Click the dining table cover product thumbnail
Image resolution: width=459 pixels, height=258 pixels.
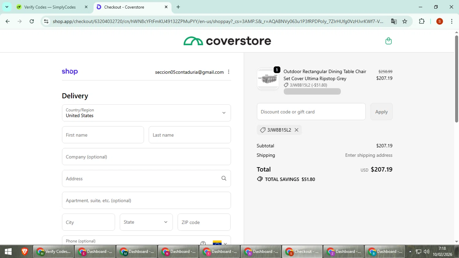(x=268, y=79)
